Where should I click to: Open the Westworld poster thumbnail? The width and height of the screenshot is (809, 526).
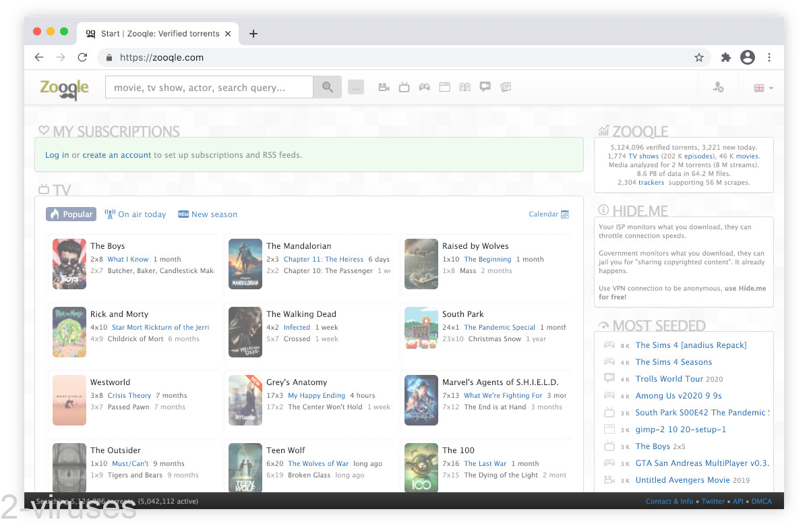69,400
